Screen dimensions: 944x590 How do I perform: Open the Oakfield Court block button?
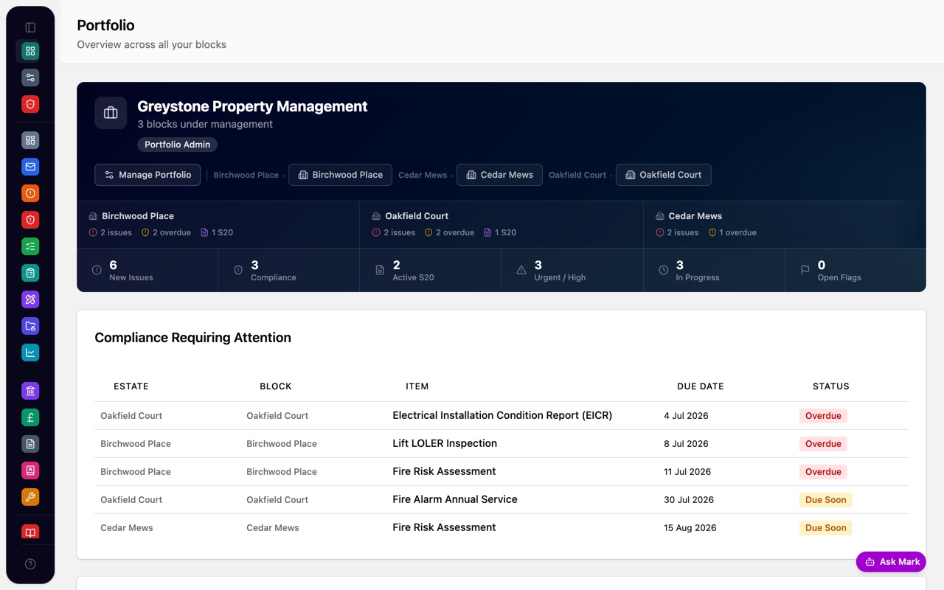pyautogui.click(x=663, y=175)
